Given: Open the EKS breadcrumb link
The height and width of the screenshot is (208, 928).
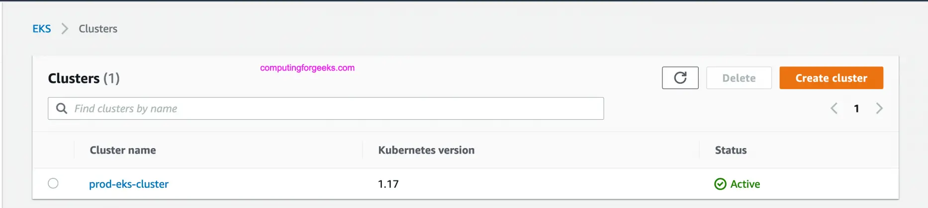Looking at the screenshot, I should point(42,29).
